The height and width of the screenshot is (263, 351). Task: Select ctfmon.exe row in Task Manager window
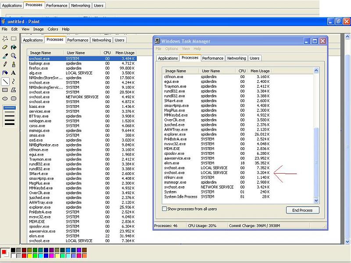click(x=217, y=77)
